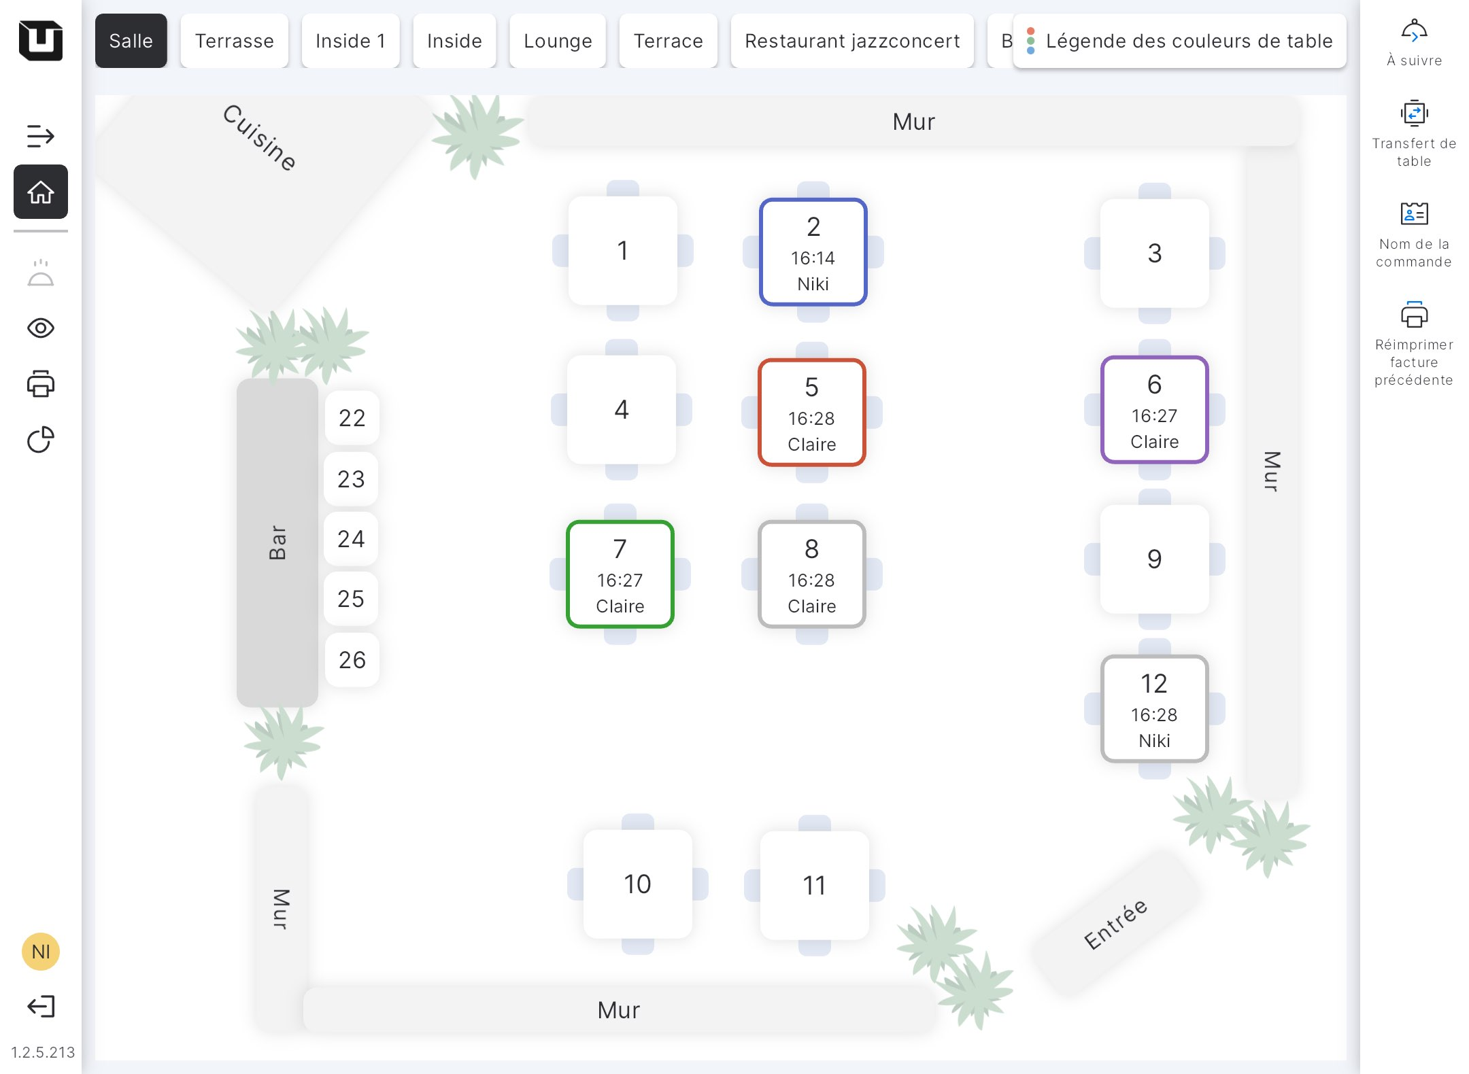Open the service bell icon
This screenshot has height=1074, width=1469.
pyautogui.click(x=41, y=273)
